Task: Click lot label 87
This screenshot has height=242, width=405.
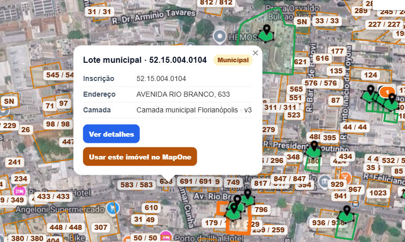Action: pyautogui.click(x=335, y=100)
